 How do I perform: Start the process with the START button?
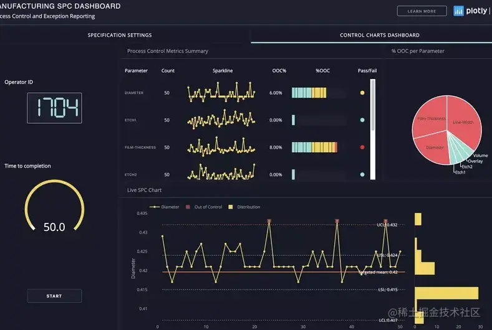coord(54,296)
